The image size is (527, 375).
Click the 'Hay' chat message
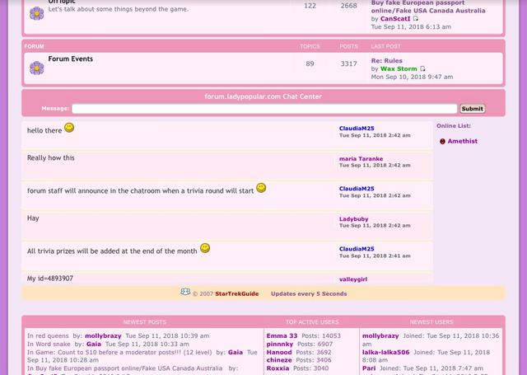tap(33, 218)
